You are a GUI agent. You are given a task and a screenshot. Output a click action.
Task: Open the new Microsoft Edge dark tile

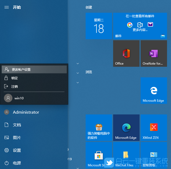coord(126,128)
